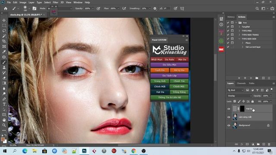This screenshot has width=276, height=155.
Task: Toggle checkmark for TYPO PNG action
Action: point(228,31)
